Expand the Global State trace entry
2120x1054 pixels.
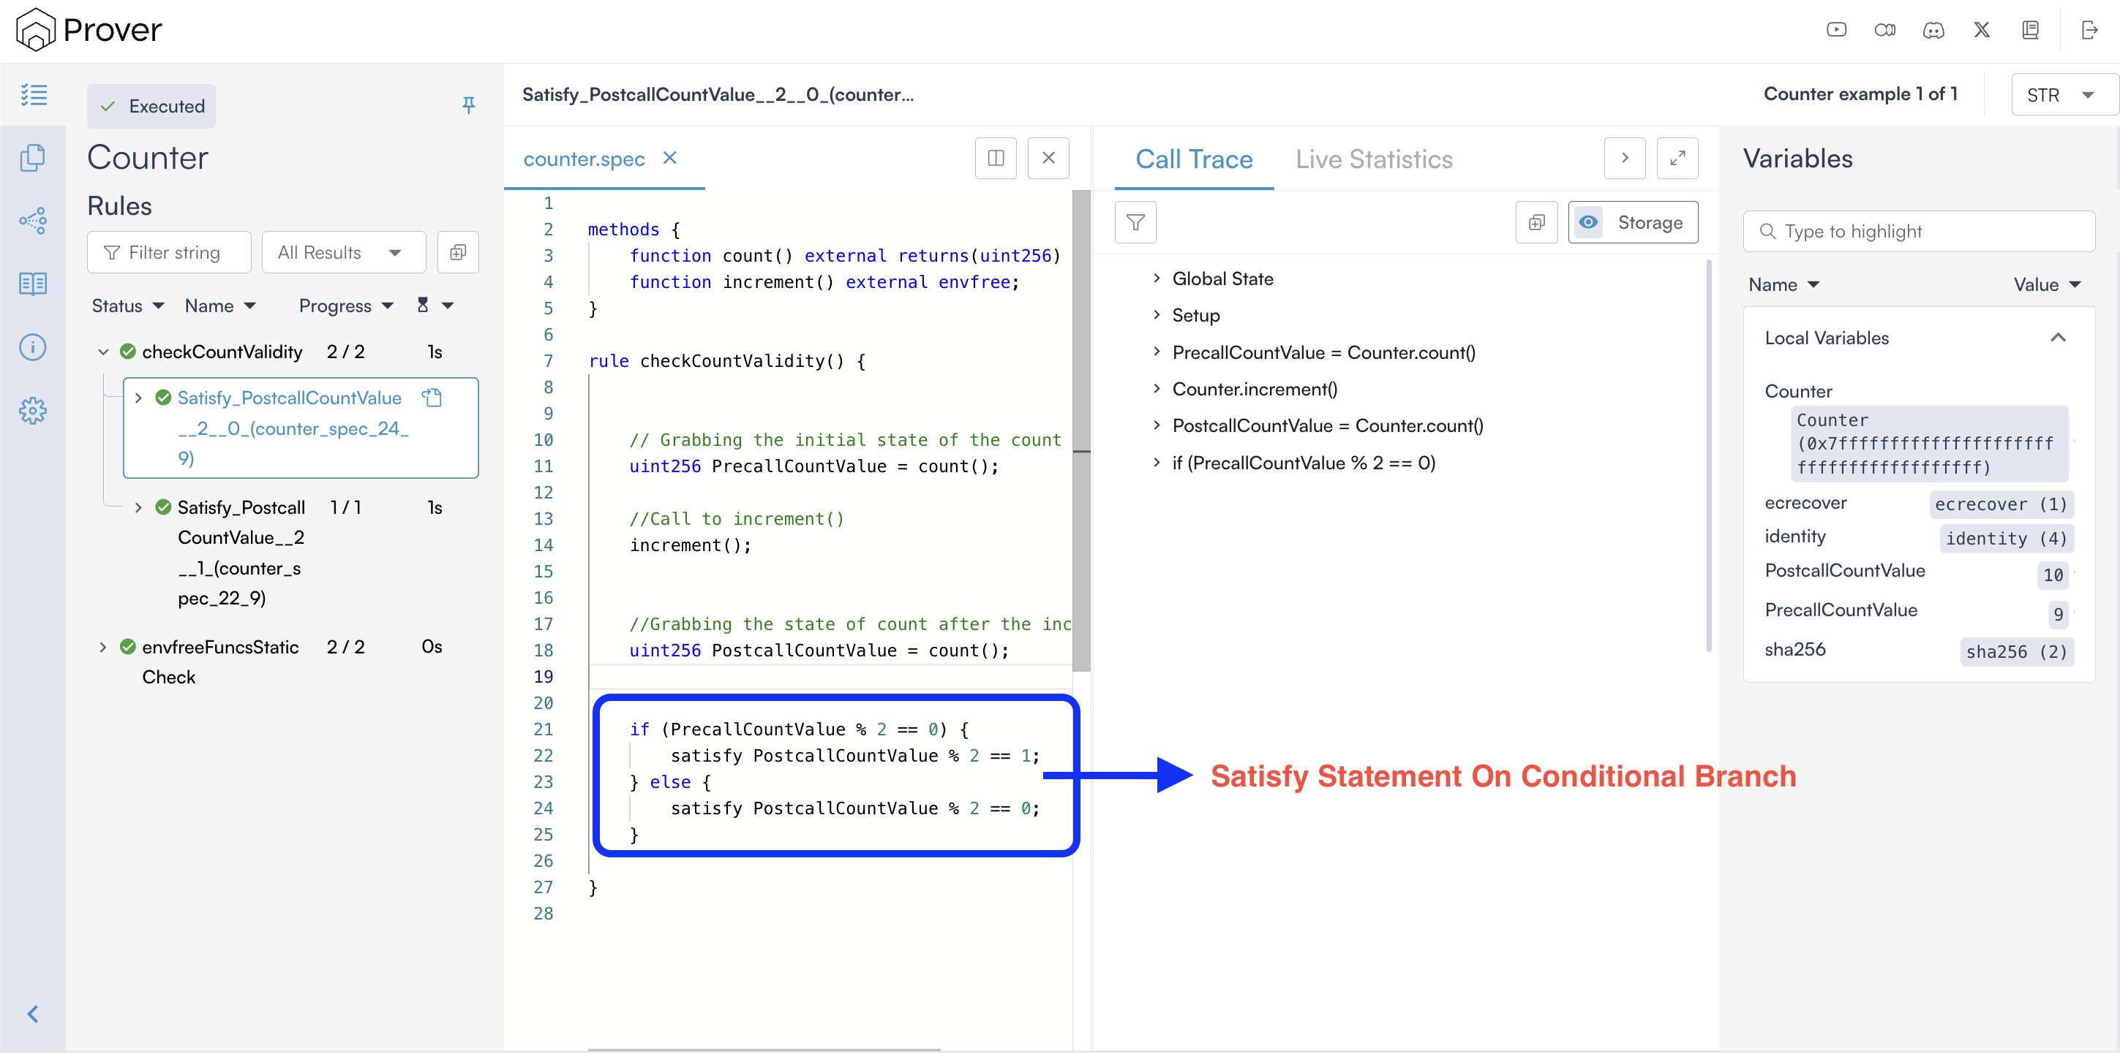(x=1157, y=278)
